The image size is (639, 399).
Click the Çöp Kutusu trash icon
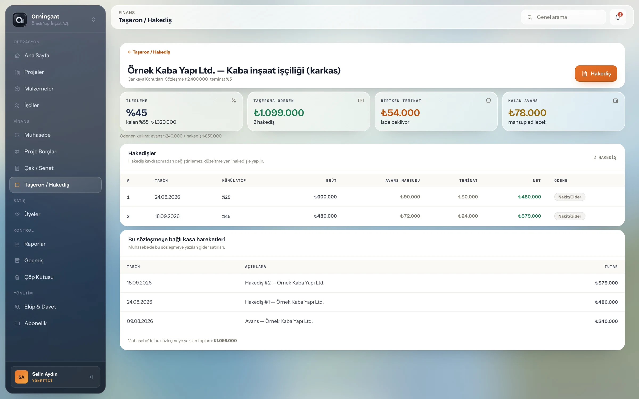[17, 277]
